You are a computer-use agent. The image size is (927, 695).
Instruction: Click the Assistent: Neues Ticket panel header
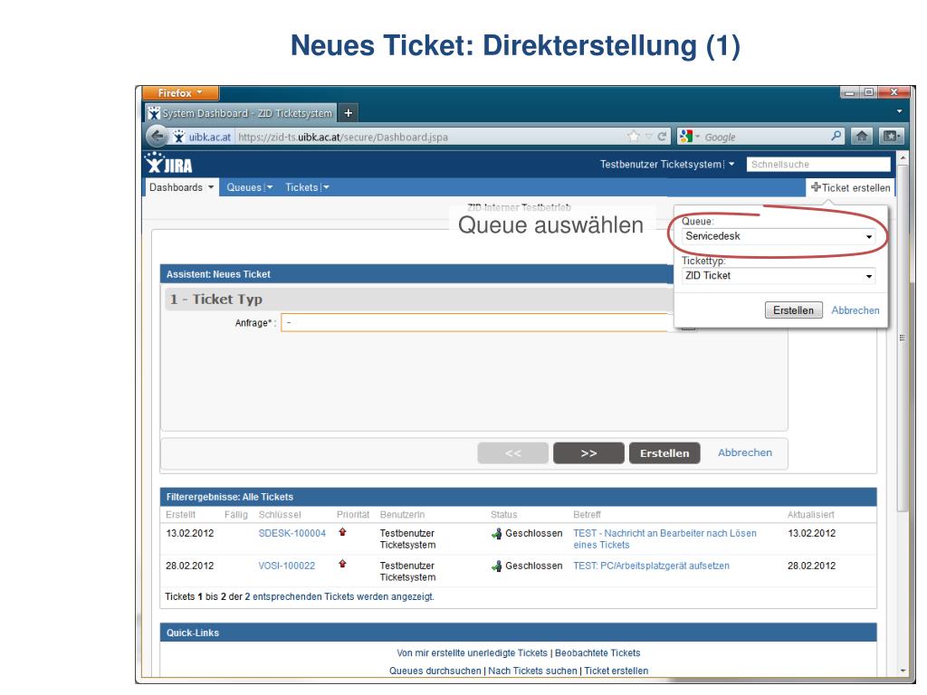click(x=416, y=274)
